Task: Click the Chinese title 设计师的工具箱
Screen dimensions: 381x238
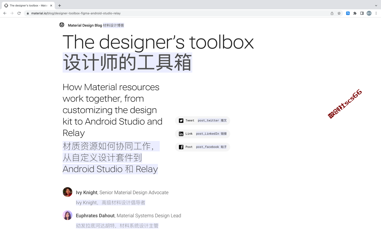Action: tap(127, 62)
